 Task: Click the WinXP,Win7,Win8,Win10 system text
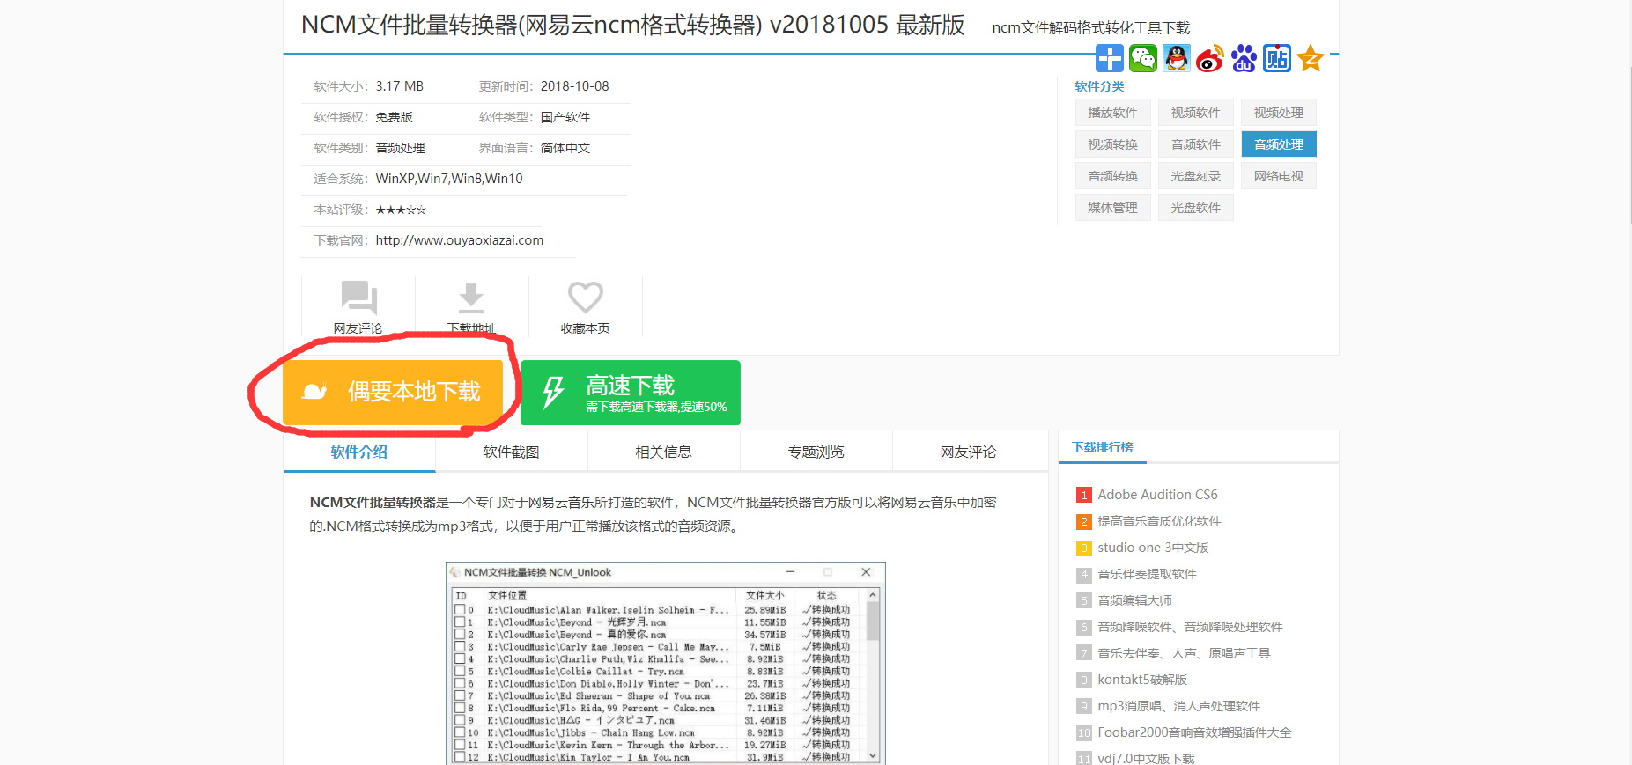tap(449, 179)
